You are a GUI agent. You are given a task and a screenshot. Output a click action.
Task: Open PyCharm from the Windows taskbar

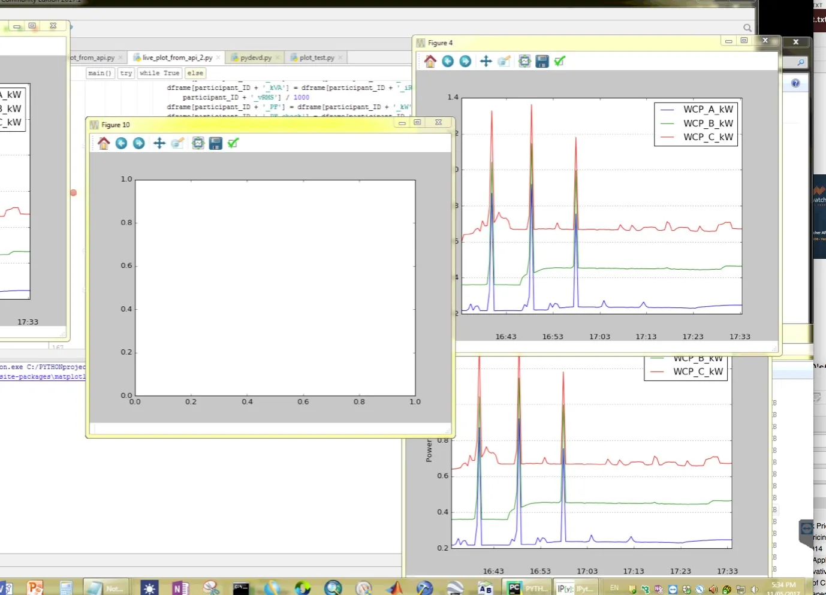(514, 588)
